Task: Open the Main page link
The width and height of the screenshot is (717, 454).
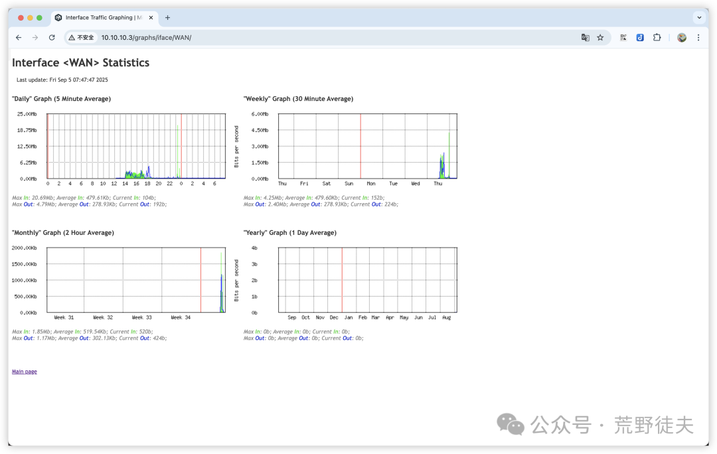Action: coord(25,372)
